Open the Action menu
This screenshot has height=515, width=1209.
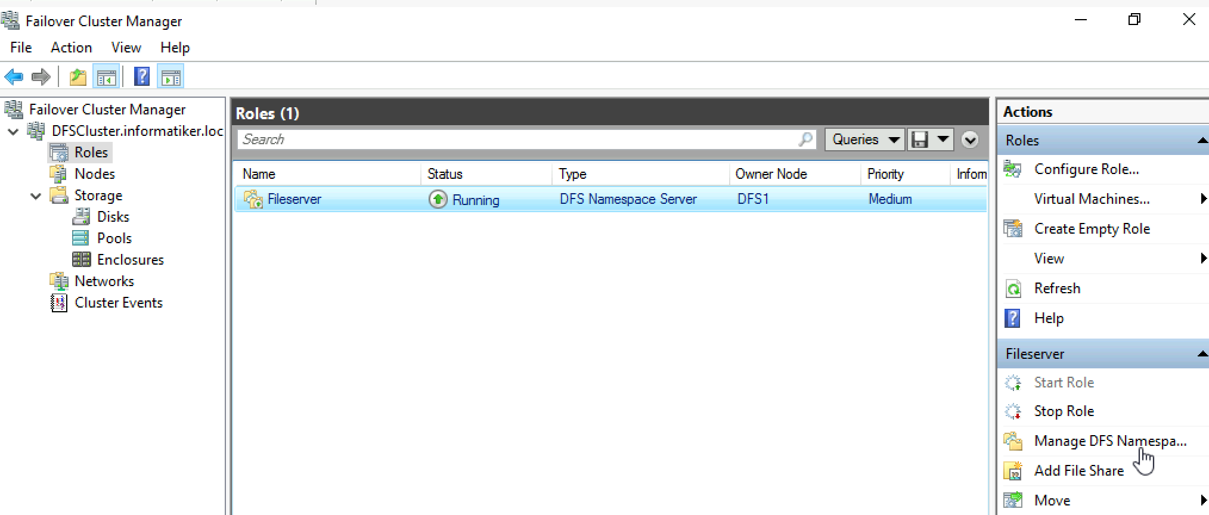72,48
